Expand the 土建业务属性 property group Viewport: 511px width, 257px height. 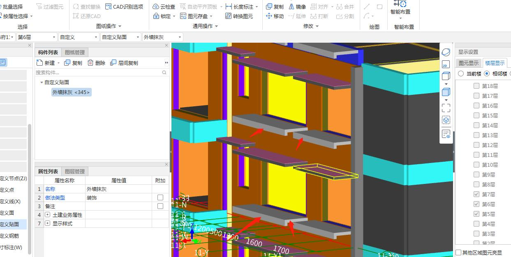[48, 215]
